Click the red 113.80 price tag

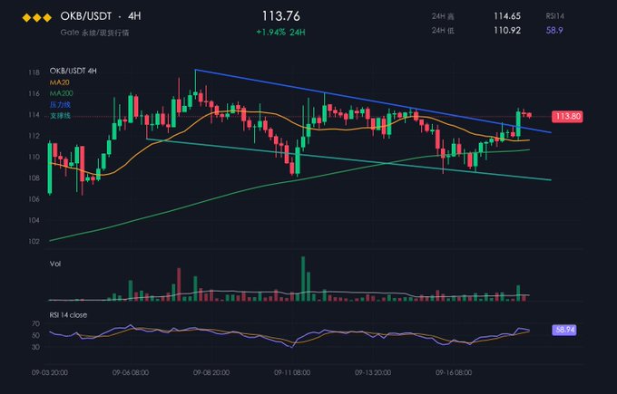567,116
